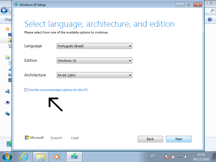
Task: Open the clock showing 07:55
Action: click(201, 157)
